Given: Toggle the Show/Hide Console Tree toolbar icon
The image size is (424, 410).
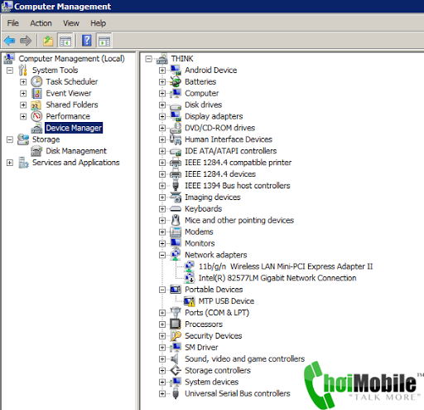Looking at the screenshot, I should (65, 41).
